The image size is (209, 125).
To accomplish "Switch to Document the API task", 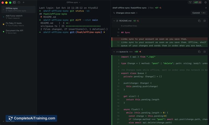I will pos(18,32).
